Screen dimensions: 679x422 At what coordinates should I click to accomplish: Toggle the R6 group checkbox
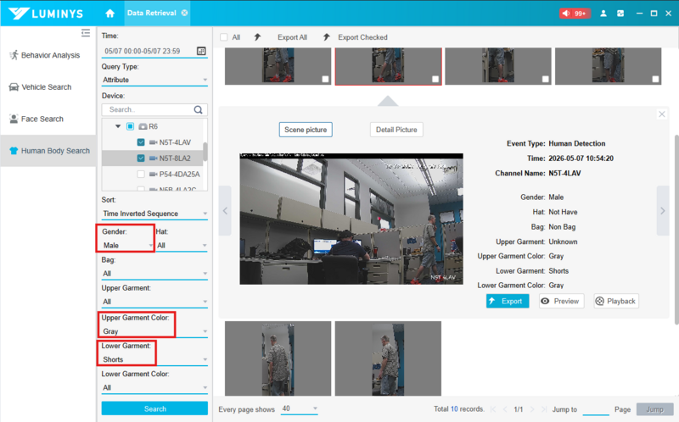click(130, 126)
